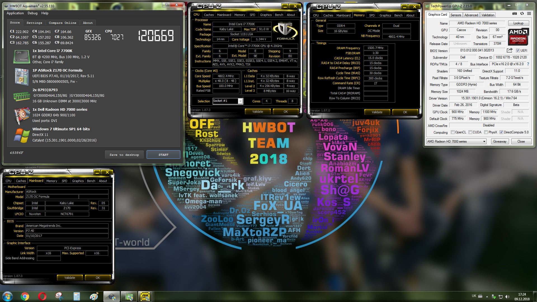This screenshot has width=537, height=302.
Task: Toggle the CUDA checkbox
Action: pos(470,132)
